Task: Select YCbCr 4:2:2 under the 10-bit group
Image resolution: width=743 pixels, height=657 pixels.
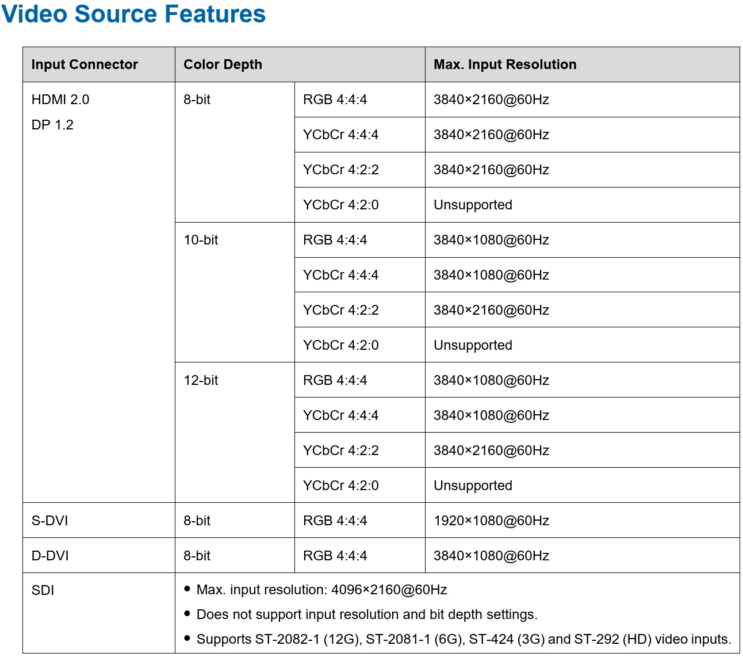Action: point(340,310)
